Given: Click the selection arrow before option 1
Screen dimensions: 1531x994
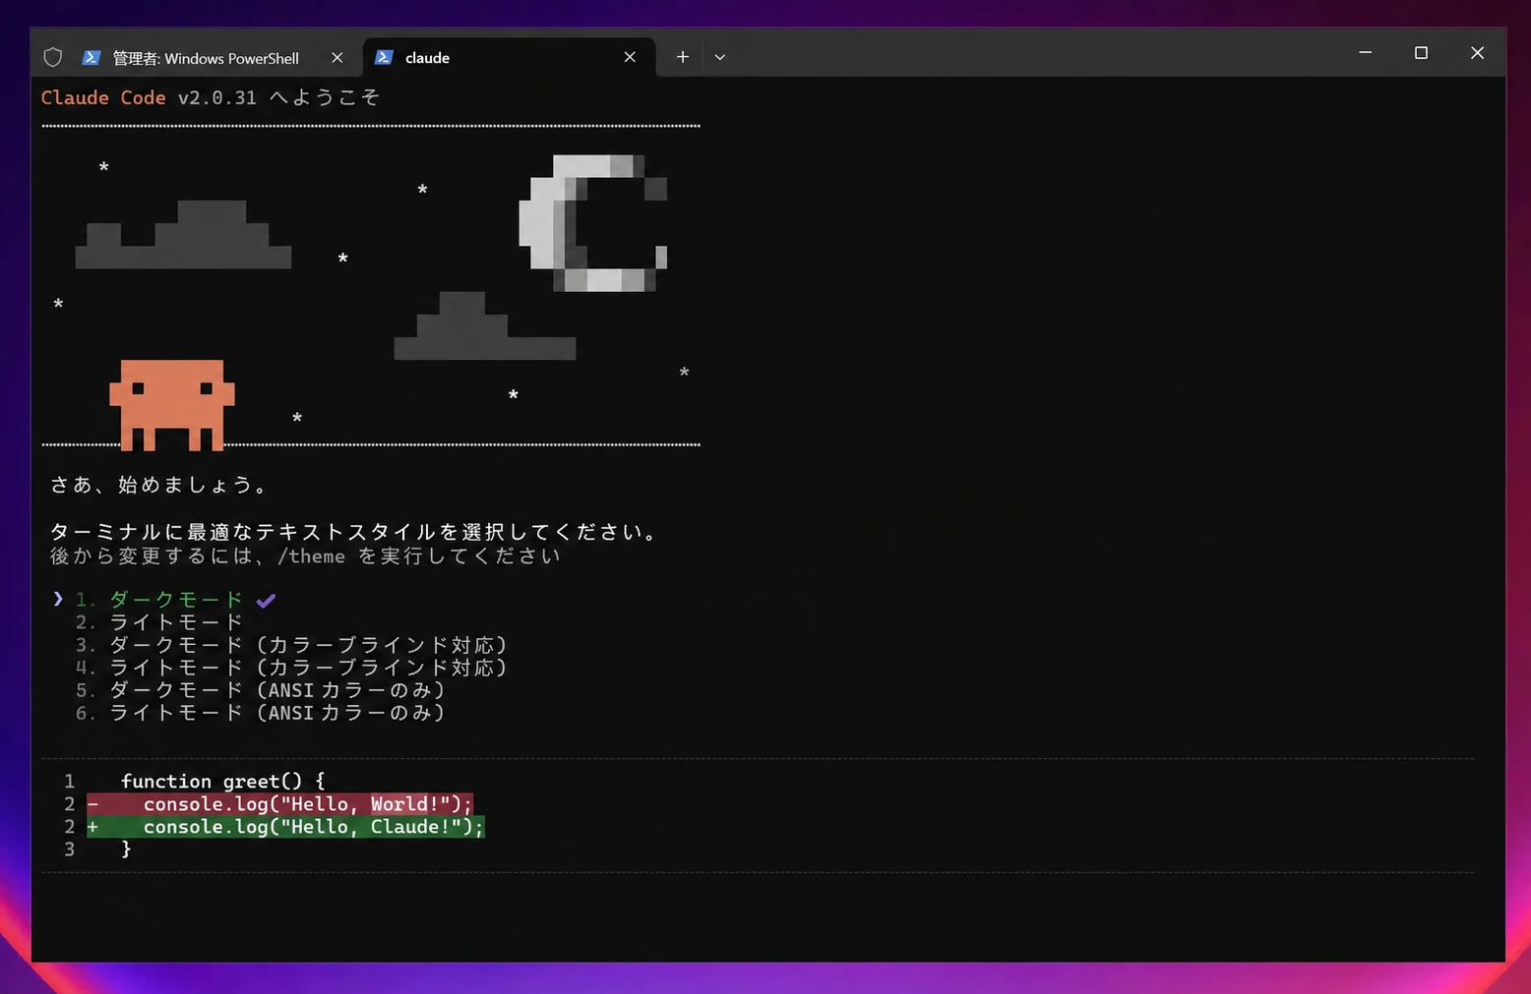Looking at the screenshot, I should [x=58, y=599].
